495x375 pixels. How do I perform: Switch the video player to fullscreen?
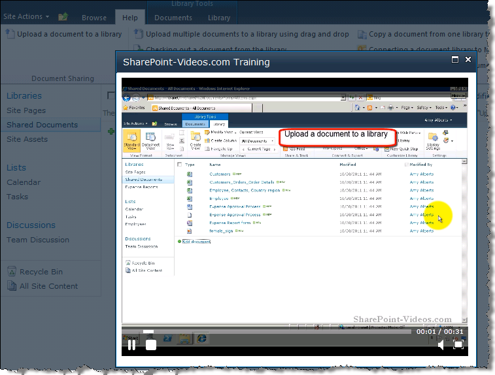458,345
